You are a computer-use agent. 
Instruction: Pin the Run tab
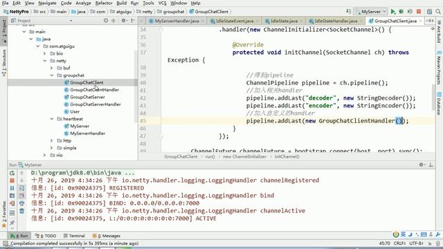click(12, 223)
